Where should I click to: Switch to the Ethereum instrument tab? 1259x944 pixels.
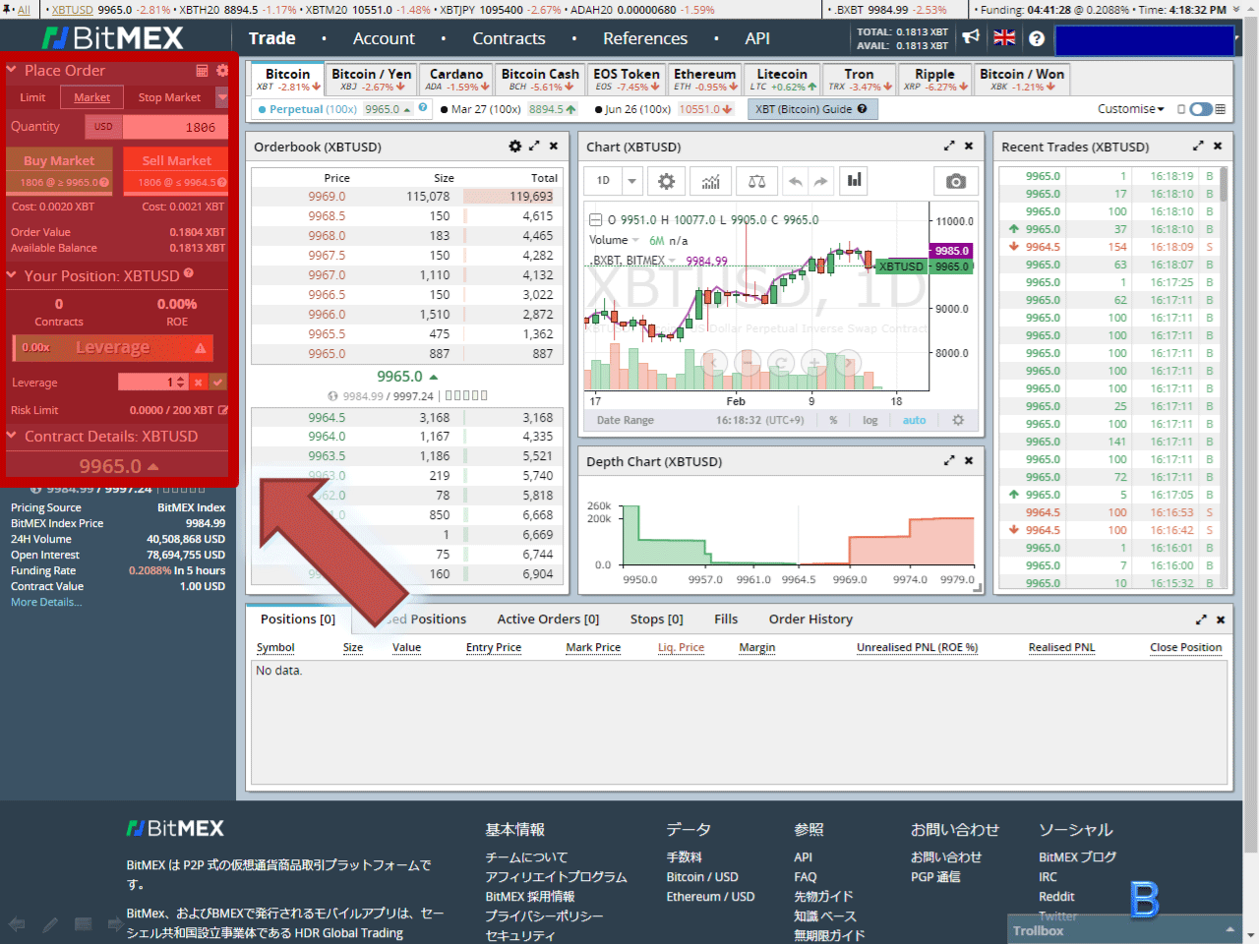[704, 79]
